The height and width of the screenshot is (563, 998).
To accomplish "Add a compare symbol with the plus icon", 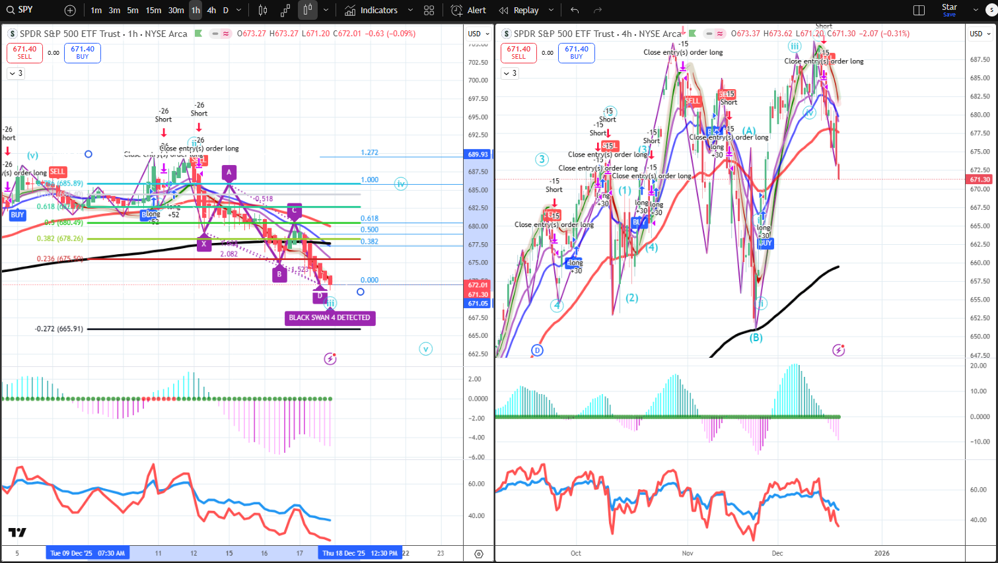I will 70,11.
